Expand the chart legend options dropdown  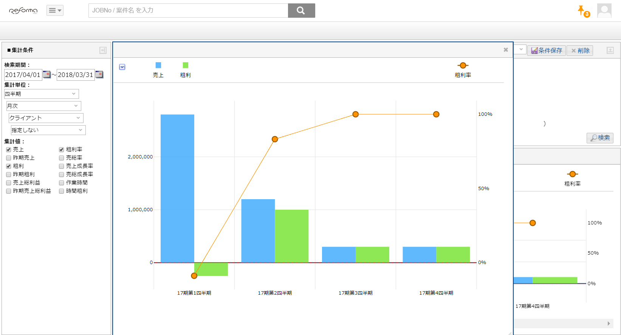coord(122,67)
